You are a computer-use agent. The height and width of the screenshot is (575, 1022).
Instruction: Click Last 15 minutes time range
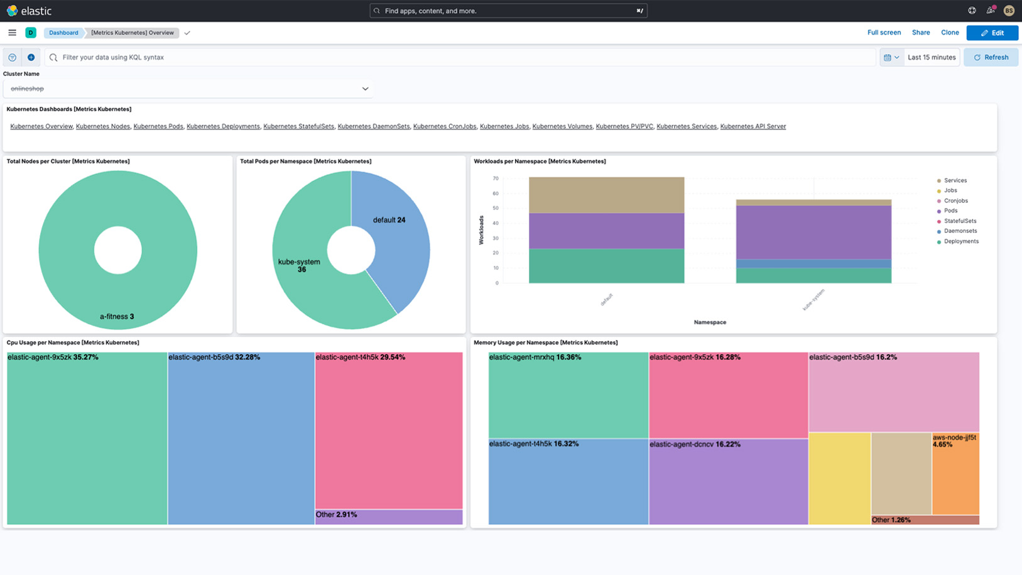(x=932, y=57)
